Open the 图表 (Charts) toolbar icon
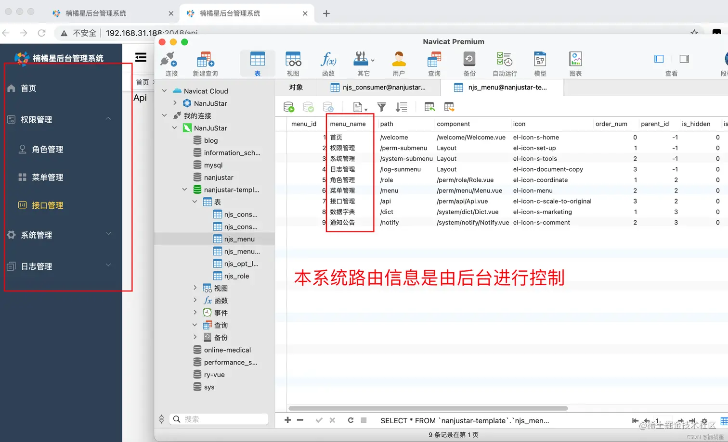 click(x=575, y=63)
